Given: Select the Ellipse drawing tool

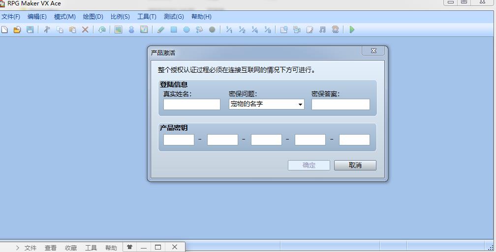Looking at the screenshot, I should (186, 29).
